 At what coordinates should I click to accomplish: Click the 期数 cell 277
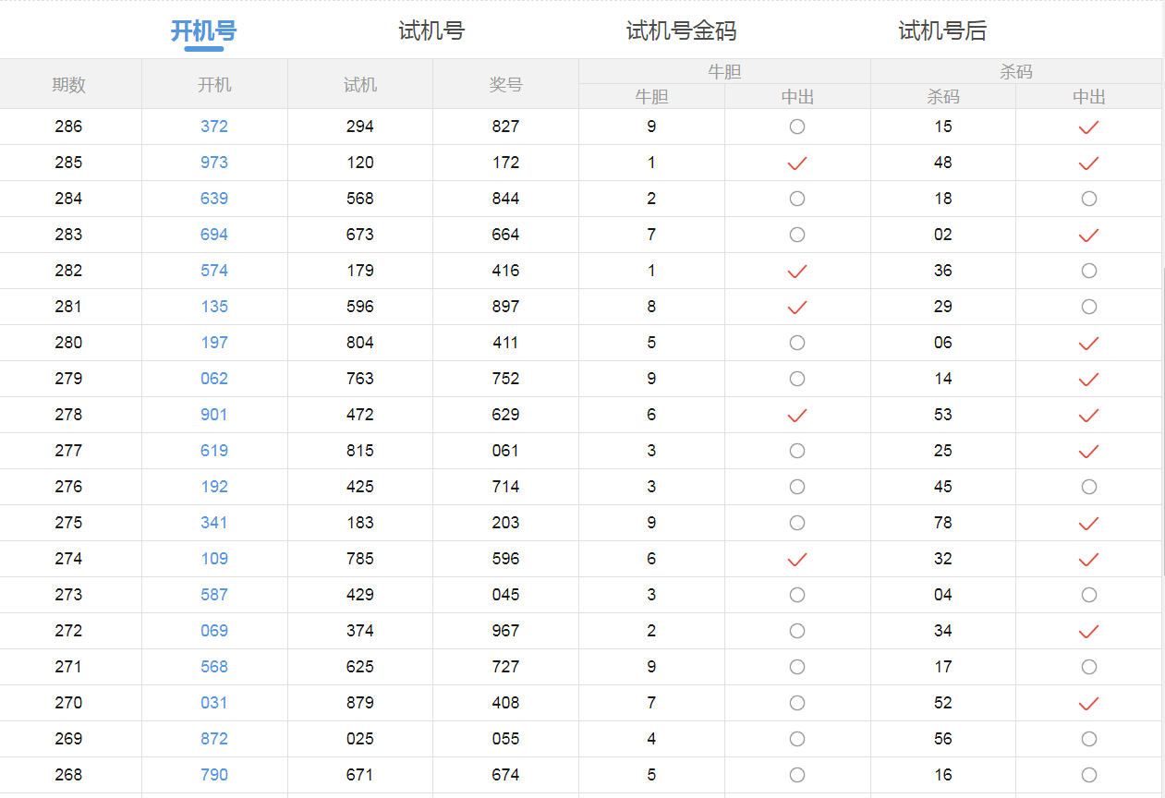coord(68,451)
